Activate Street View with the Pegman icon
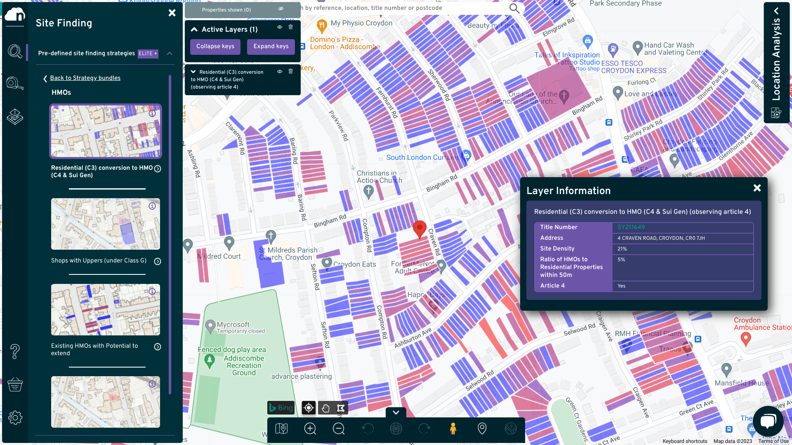This screenshot has height=445, width=792. click(x=453, y=429)
